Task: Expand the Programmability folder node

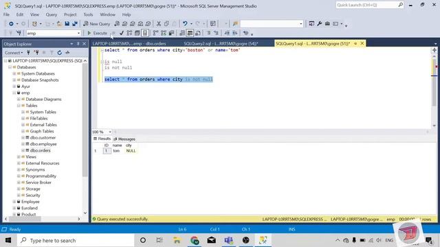Action: (x=19, y=176)
